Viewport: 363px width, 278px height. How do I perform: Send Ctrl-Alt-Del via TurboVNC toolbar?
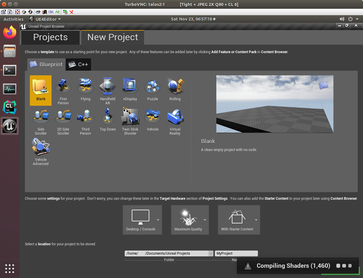[x=38, y=12]
